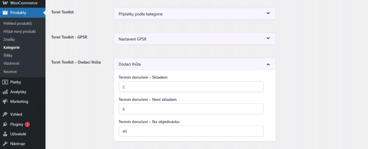Open the Pluginy menu
Screen dimensions: 368x149
click(x=23, y=124)
